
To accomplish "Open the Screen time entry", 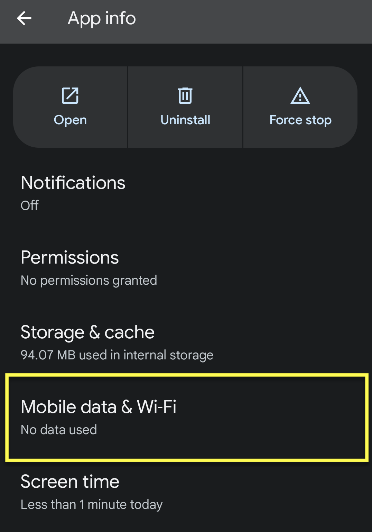I will point(70,481).
